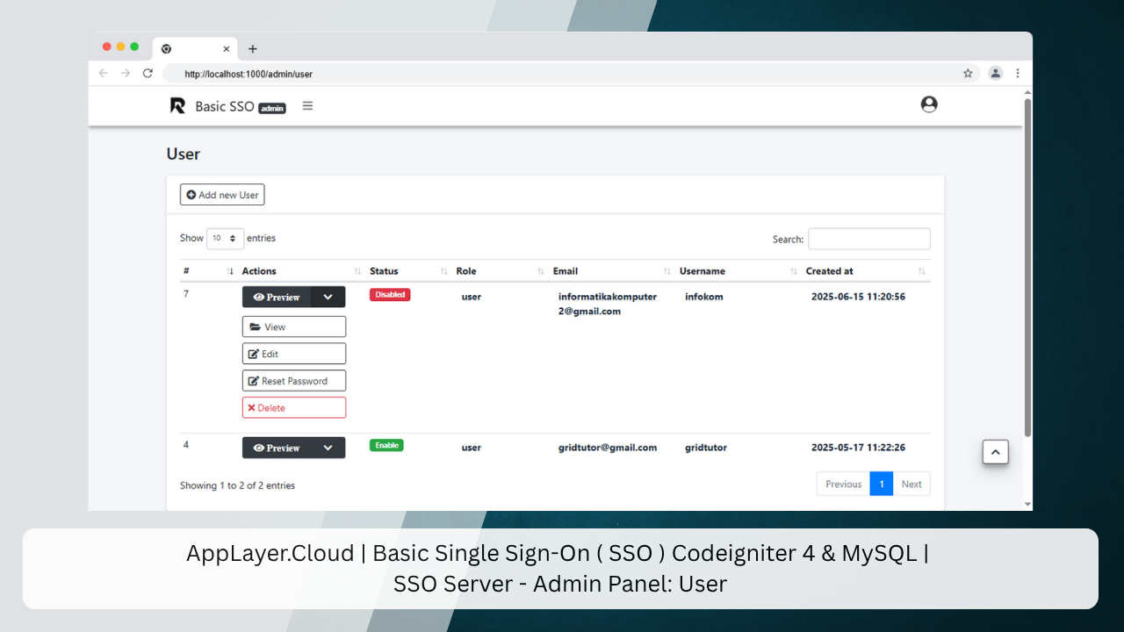Click the Disabled status badge
This screenshot has height=632, width=1124.
390,295
